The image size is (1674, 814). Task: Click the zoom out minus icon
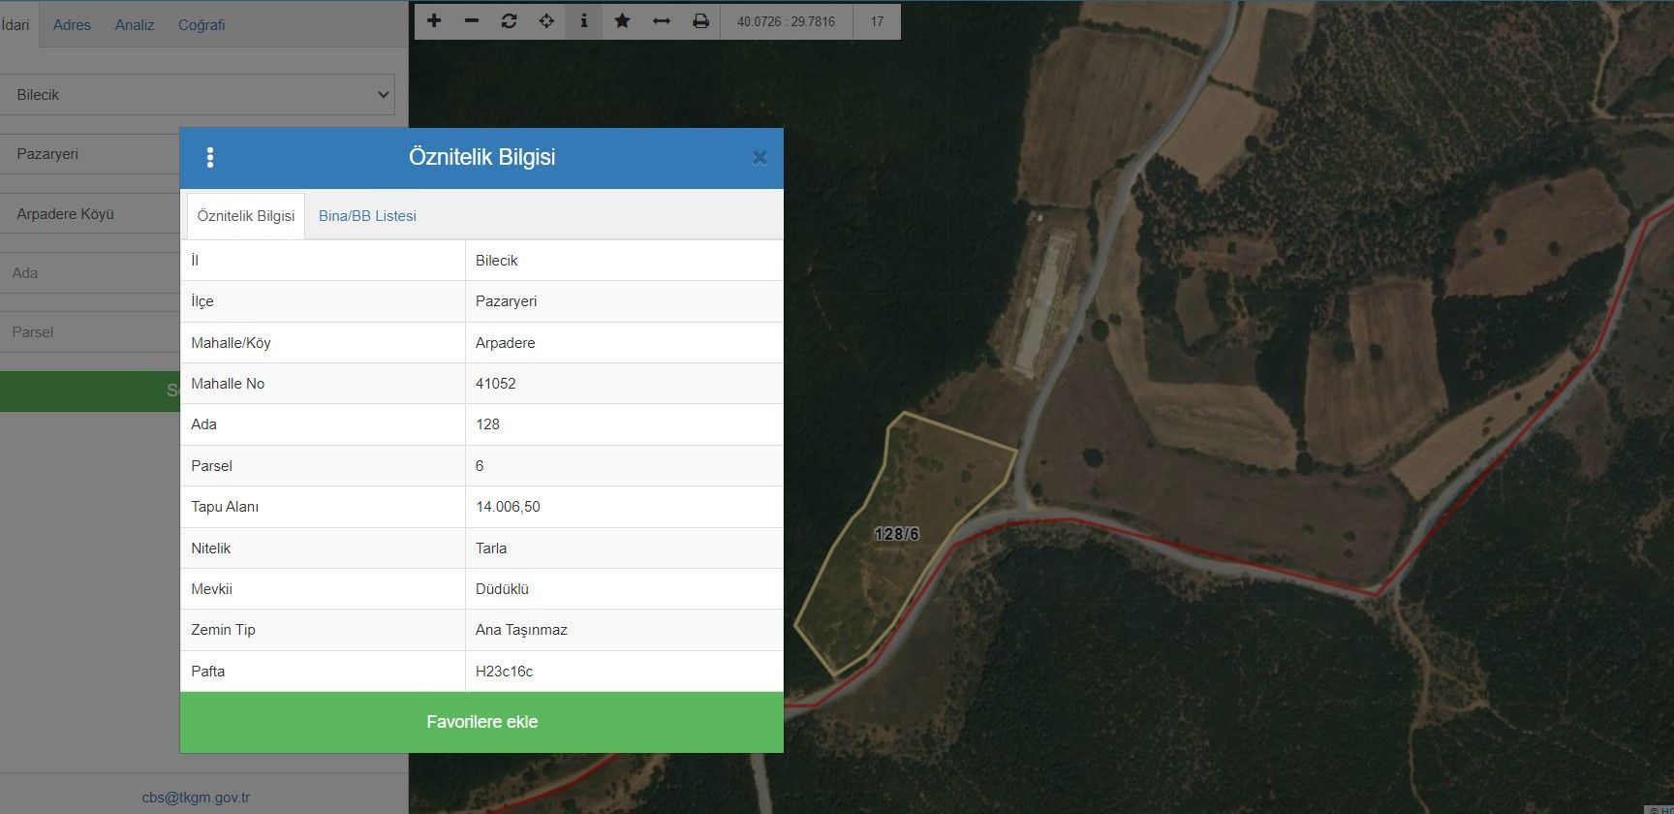point(472,21)
